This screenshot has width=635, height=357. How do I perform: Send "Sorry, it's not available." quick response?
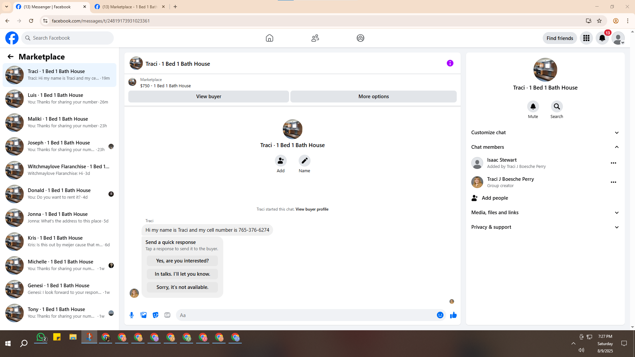(182, 287)
